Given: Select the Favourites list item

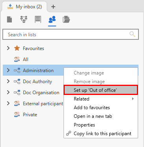Looking at the screenshot, I should [x=71, y=48].
